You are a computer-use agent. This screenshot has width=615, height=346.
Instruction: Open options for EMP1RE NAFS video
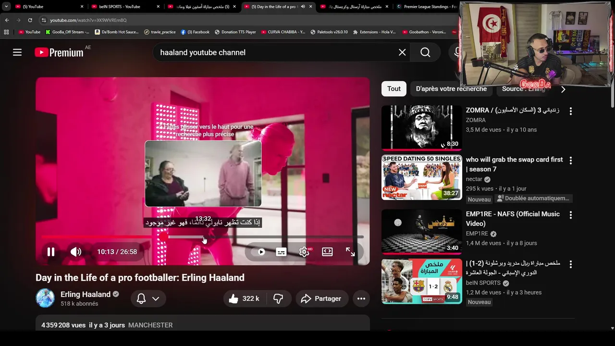tap(571, 215)
